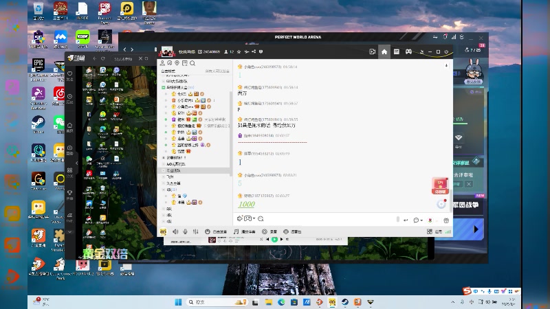The image size is (550, 309).
Task: Open the audio equalizer sliders icon
Action: tap(196, 231)
